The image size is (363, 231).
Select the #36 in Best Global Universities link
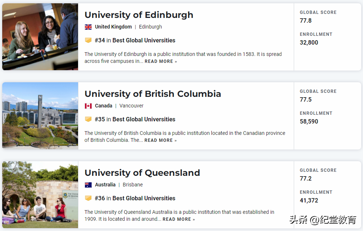pyautogui.click(x=135, y=198)
